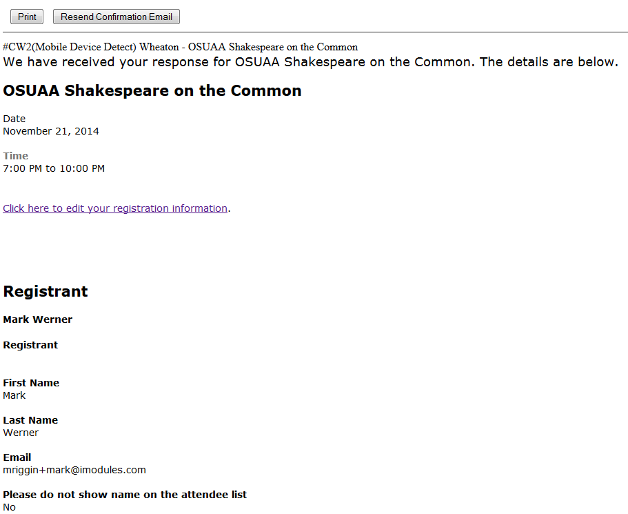Select the mriggin+mark@imodules.com email address
628x514 pixels.
(74, 470)
